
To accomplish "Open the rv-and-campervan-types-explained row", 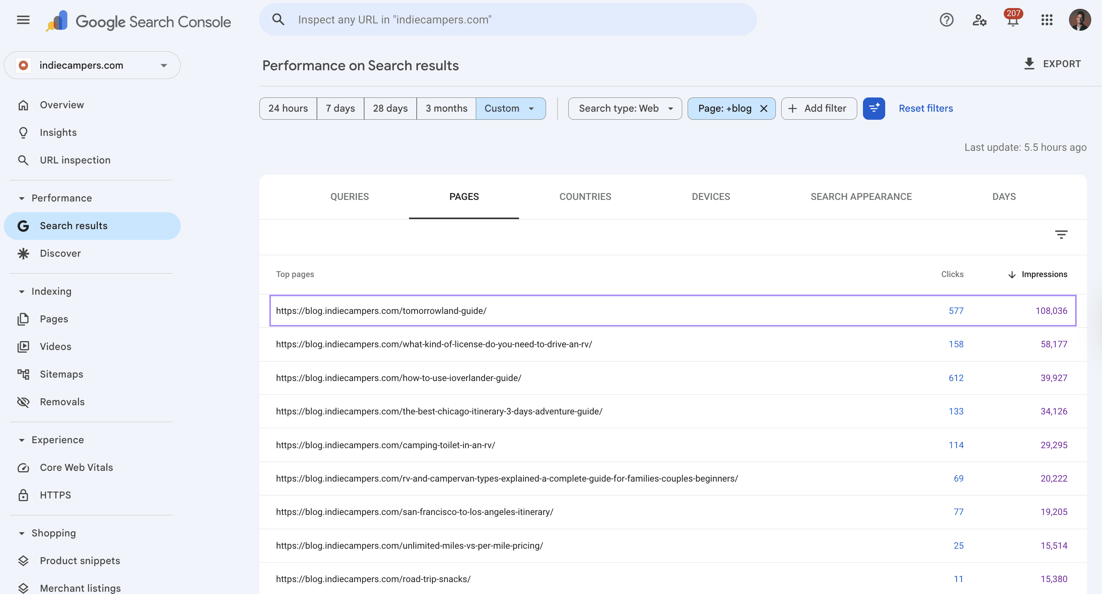I will (673, 478).
